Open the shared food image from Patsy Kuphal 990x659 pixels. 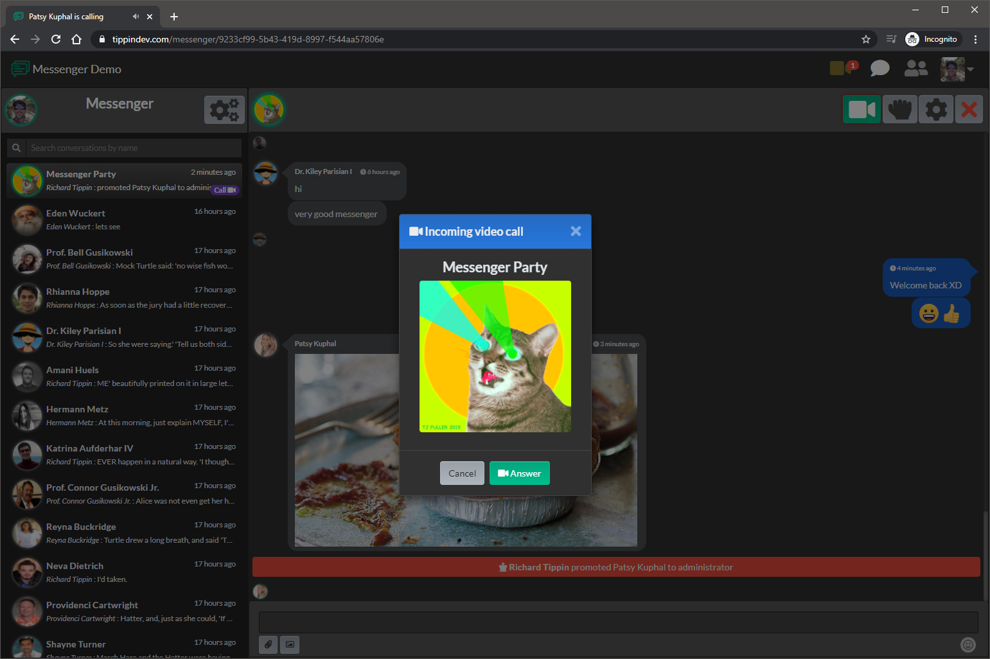coord(466,450)
